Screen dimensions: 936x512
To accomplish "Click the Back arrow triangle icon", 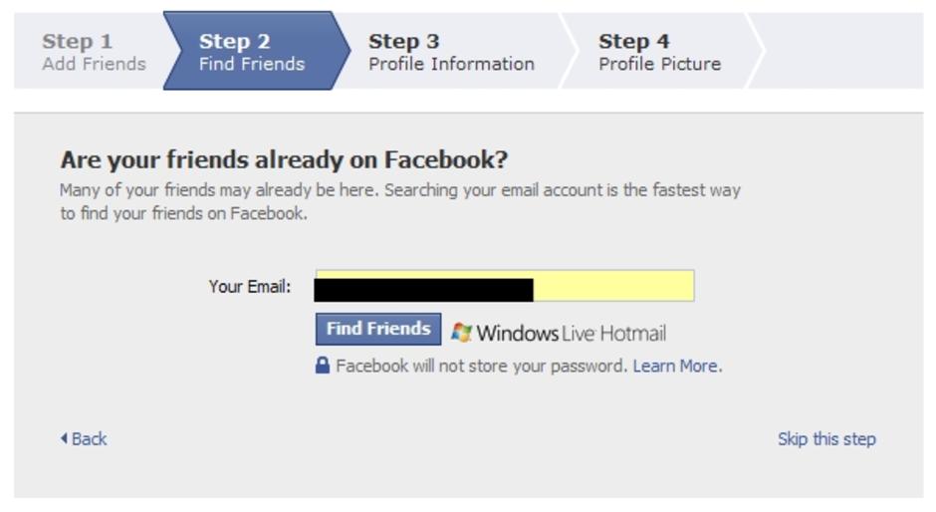I will (x=64, y=438).
